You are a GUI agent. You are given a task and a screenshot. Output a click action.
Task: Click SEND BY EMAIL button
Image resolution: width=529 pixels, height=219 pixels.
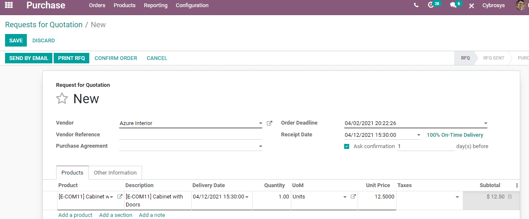(29, 58)
